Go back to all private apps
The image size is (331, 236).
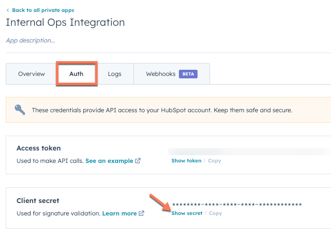click(43, 10)
